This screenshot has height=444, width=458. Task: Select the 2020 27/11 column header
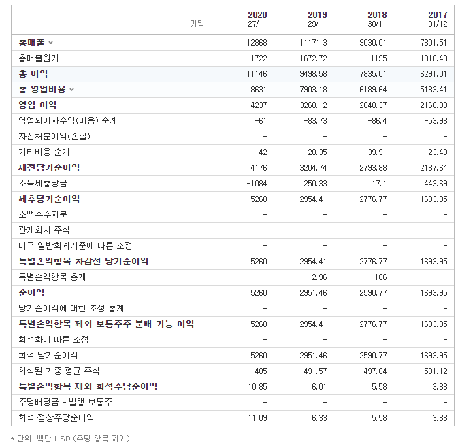[257, 19]
